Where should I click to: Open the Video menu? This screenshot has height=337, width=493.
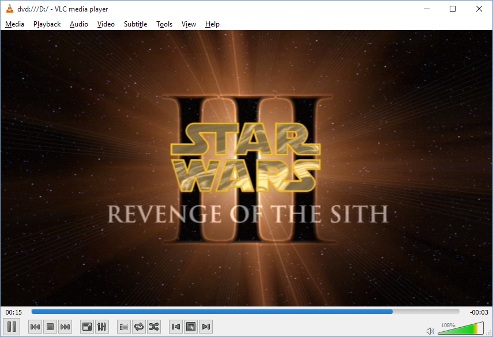point(106,24)
